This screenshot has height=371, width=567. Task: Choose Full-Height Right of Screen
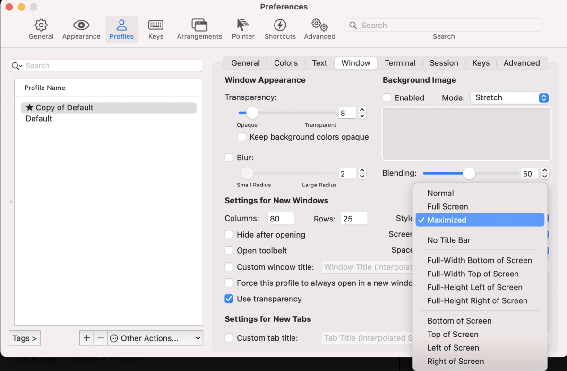point(480,301)
